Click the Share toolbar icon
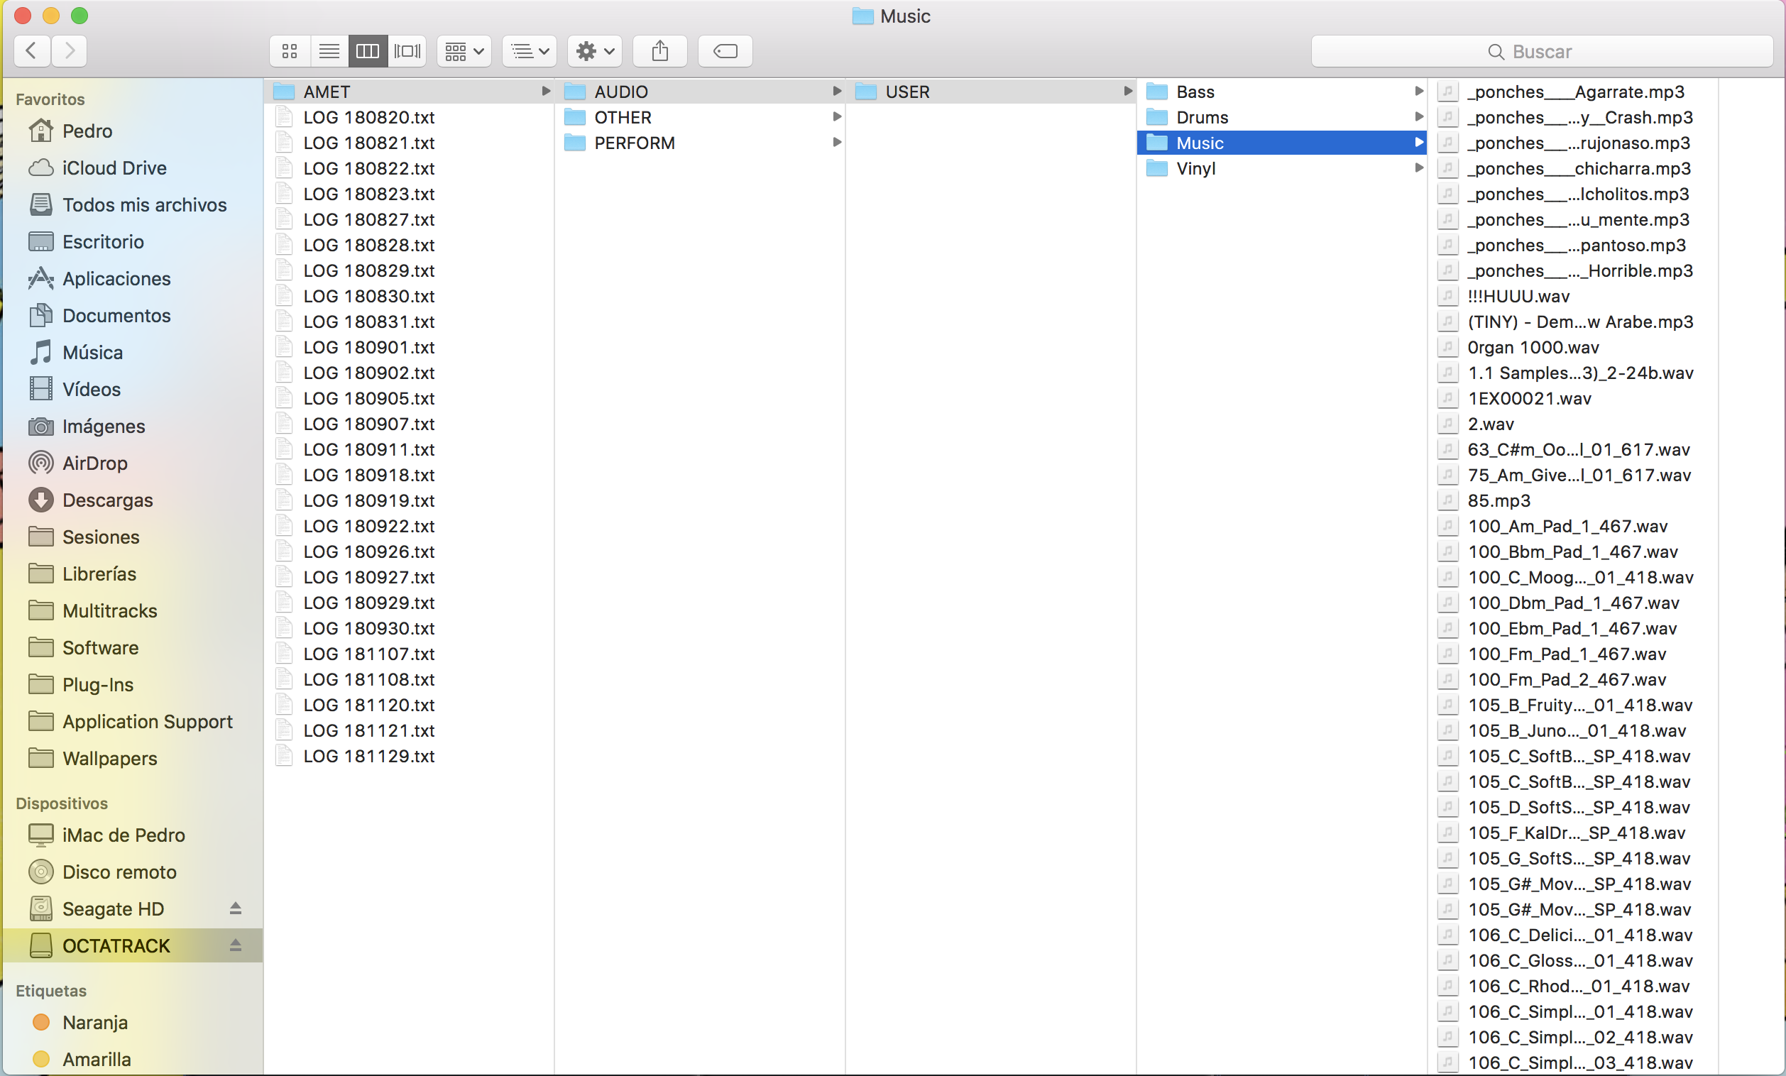Screen dimensions: 1786x1076 click(x=659, y=50)
